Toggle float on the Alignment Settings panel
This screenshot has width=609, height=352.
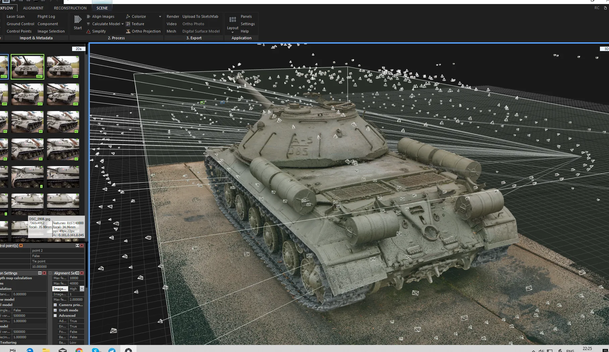(77, 273)
